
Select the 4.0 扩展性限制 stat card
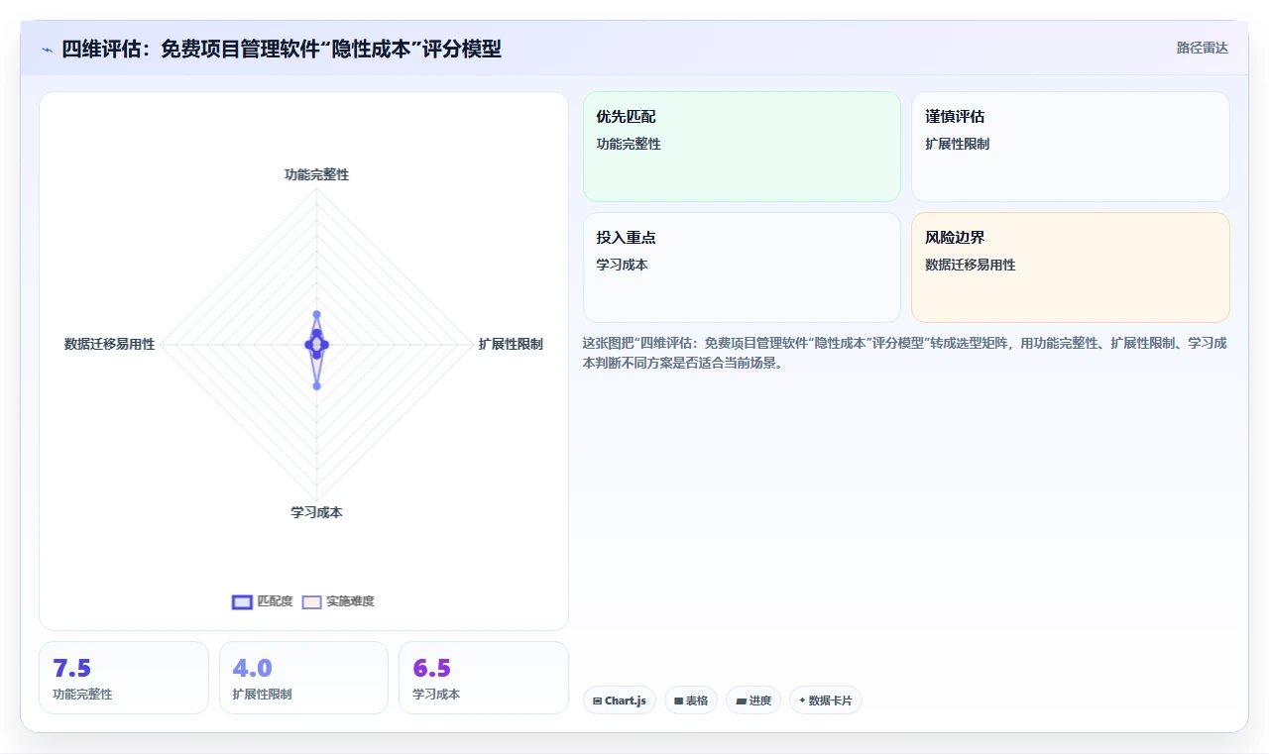tap(303, 678)
